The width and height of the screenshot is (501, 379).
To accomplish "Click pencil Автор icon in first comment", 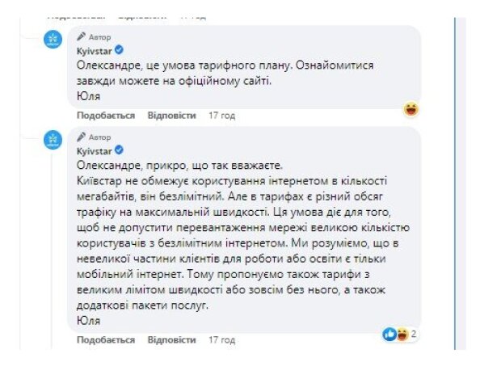I will (81, 36).
